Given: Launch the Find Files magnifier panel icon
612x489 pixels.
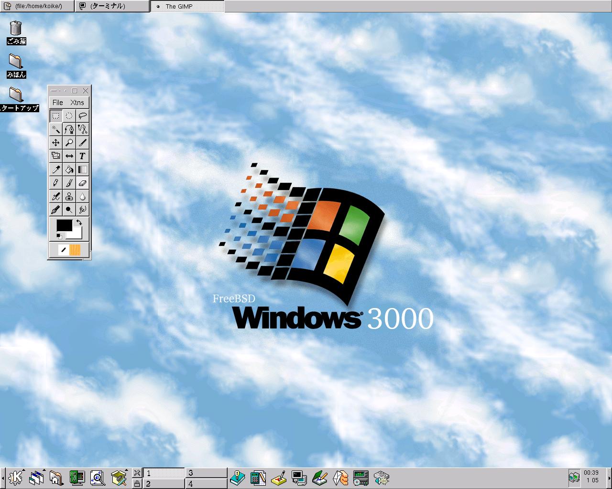Looking at the screenshot, I should (98, 478).
